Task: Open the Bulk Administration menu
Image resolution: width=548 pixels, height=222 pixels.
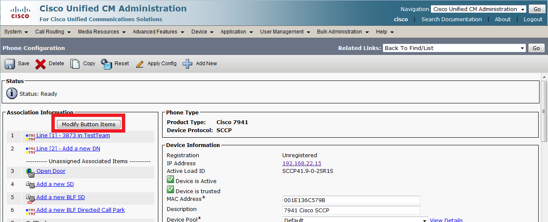Action: (343, 32)
